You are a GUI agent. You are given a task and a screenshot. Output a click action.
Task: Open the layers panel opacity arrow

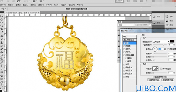(x=150, y=25)
